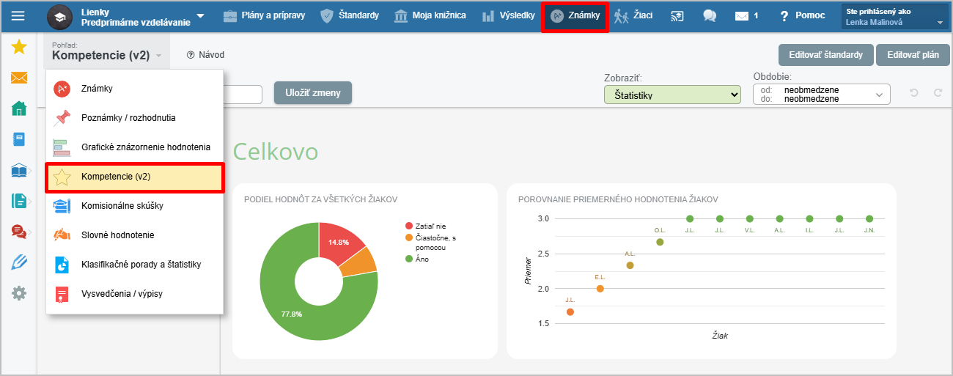The image size is (953, 376).
Task: Open the mail envelope icon with count 1
Action: [742, 15]
